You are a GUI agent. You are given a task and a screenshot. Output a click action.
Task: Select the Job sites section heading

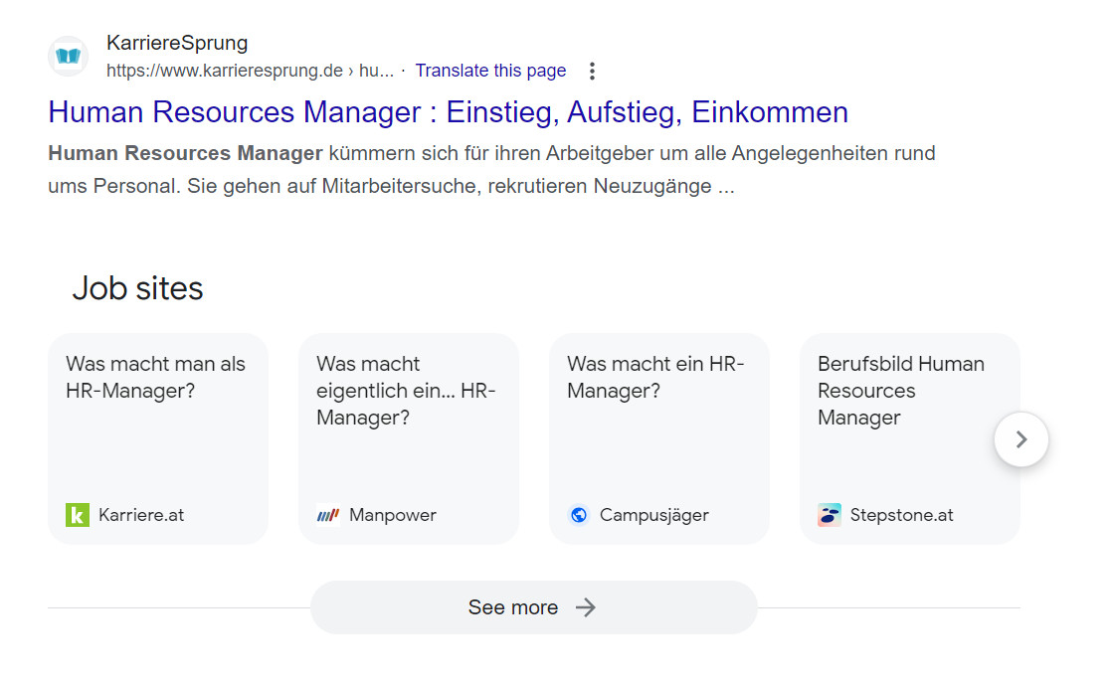click(x=137, y=288)
